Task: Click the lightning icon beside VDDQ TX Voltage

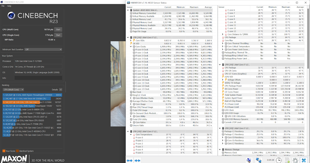Action: [223, 83]
